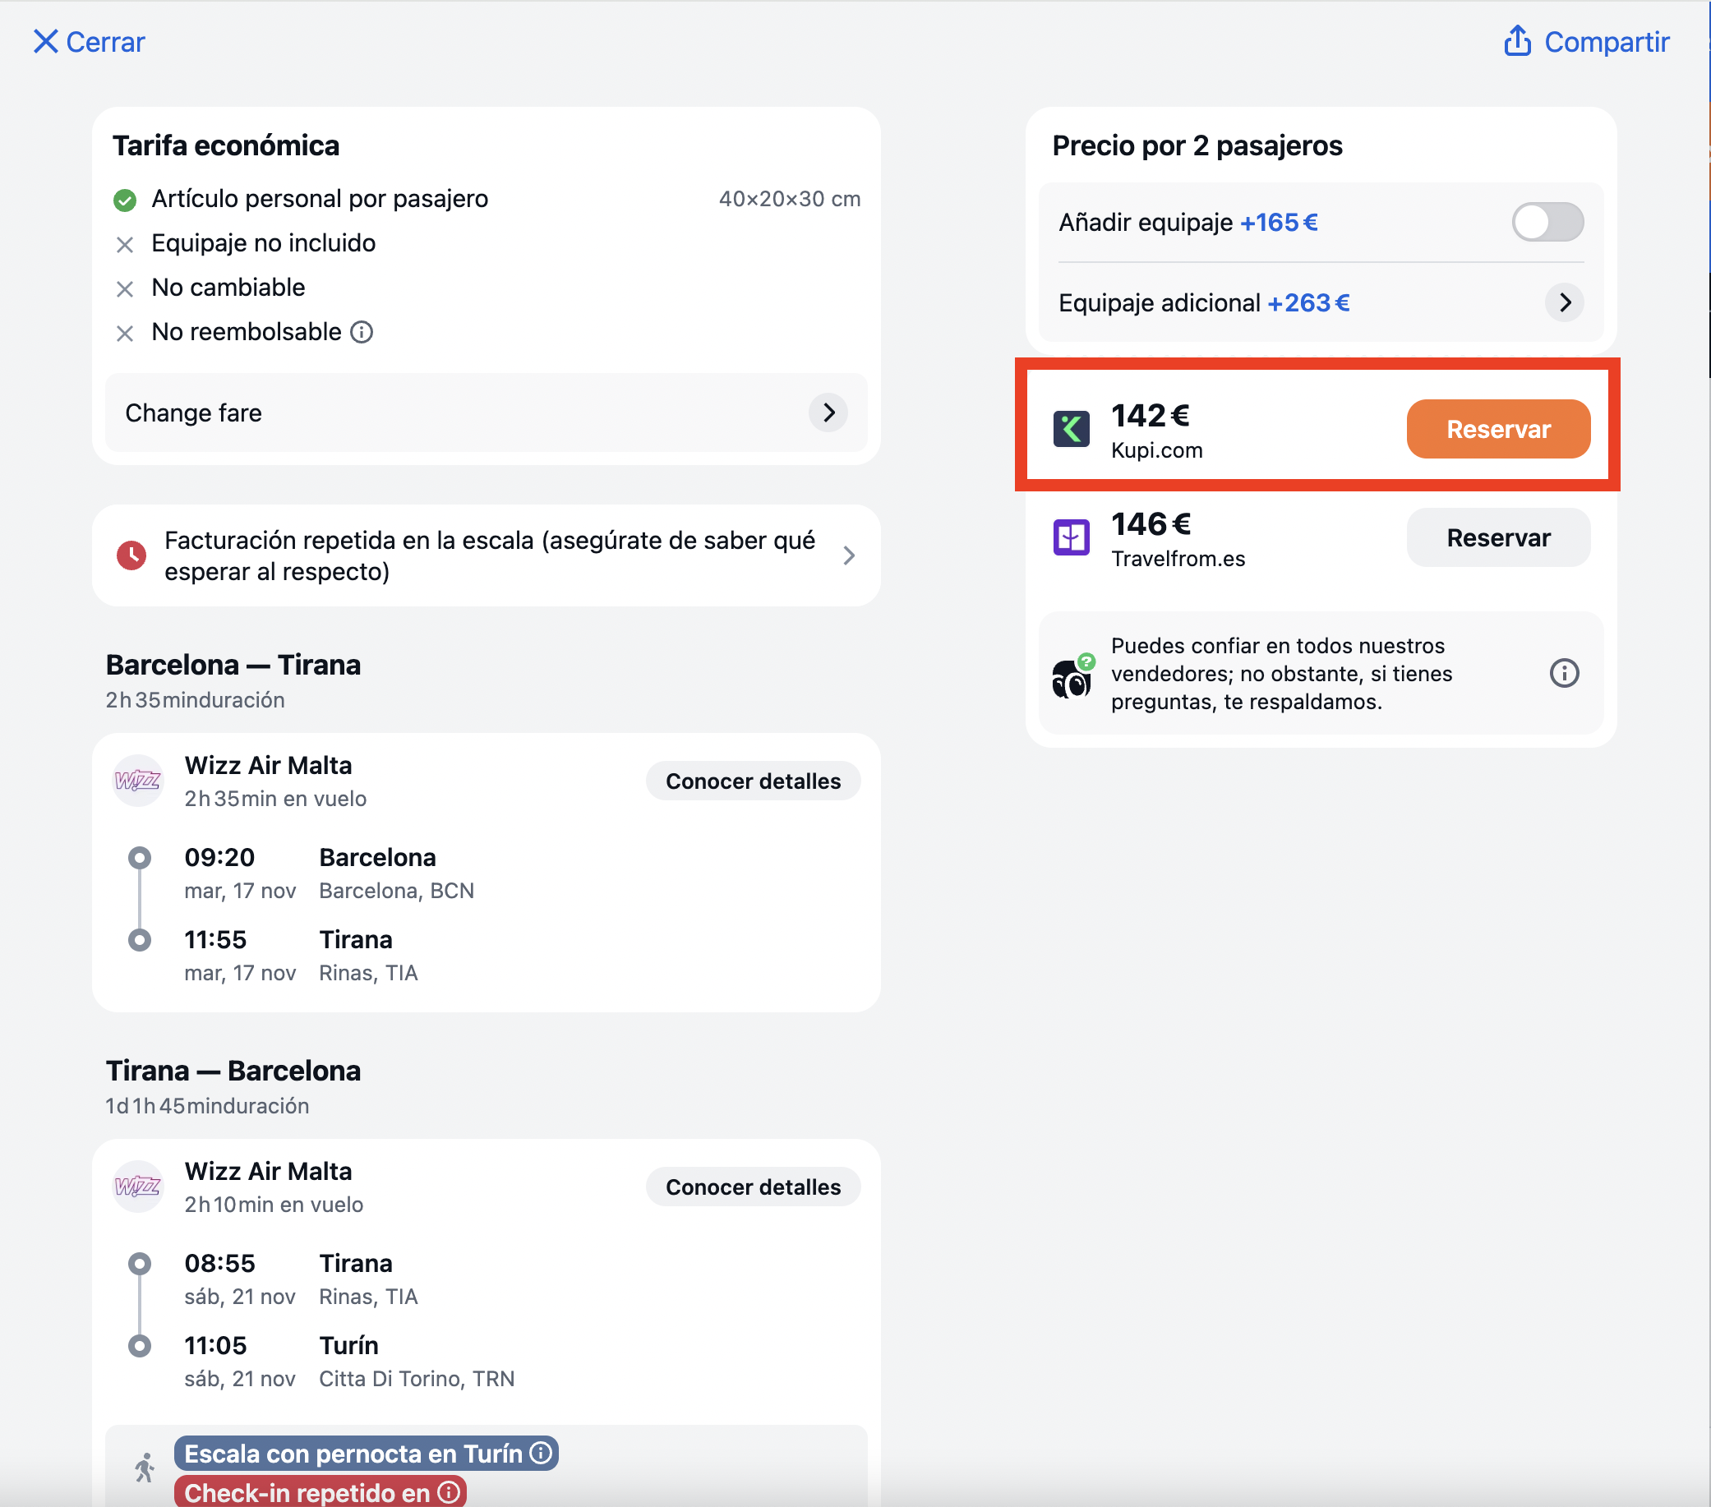Open repeated check-in warning details arrow
Viewport: 1711px width, 1507px height.
(x=849, y=555)
